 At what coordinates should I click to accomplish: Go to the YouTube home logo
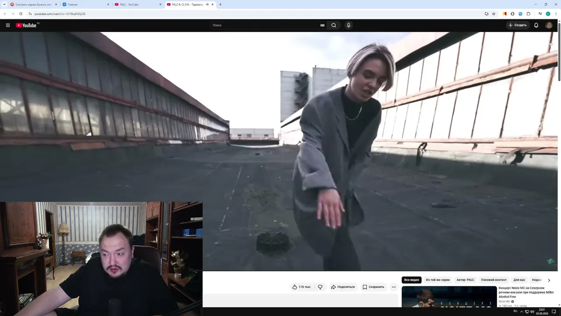click(26, 25)
